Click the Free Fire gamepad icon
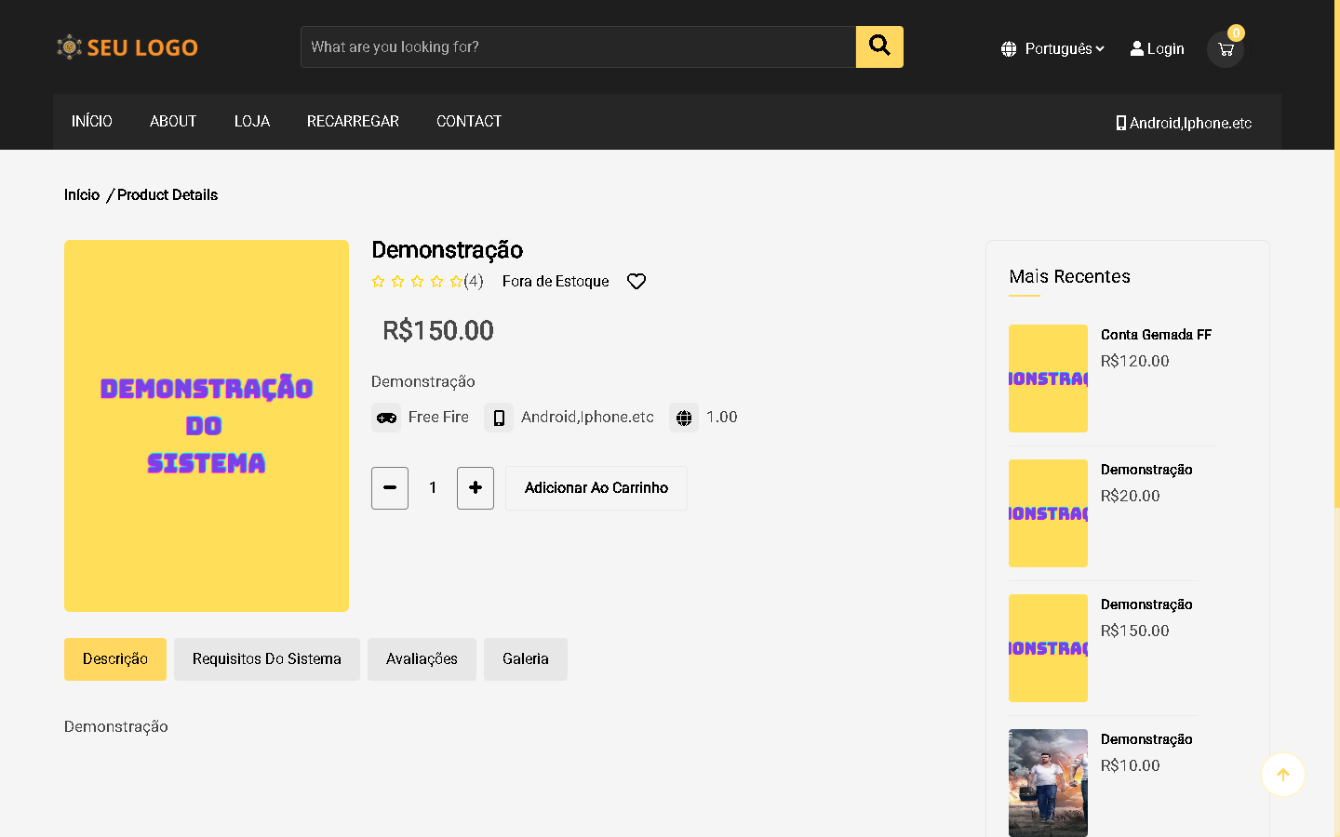Image resolution: width=1340 pixels, height=837 pixels. [x=386, y=418]
